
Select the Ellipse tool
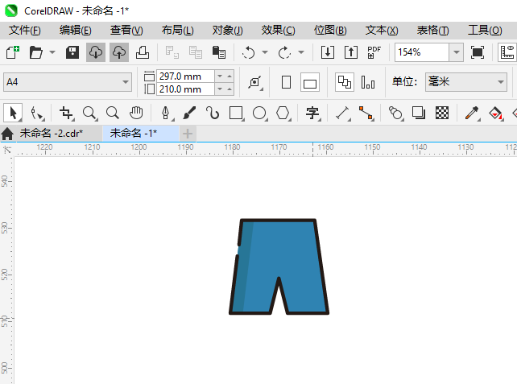(260, 113)
